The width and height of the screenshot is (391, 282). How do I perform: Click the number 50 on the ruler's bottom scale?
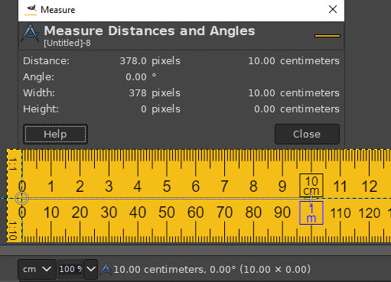click(x=167, y=212)
